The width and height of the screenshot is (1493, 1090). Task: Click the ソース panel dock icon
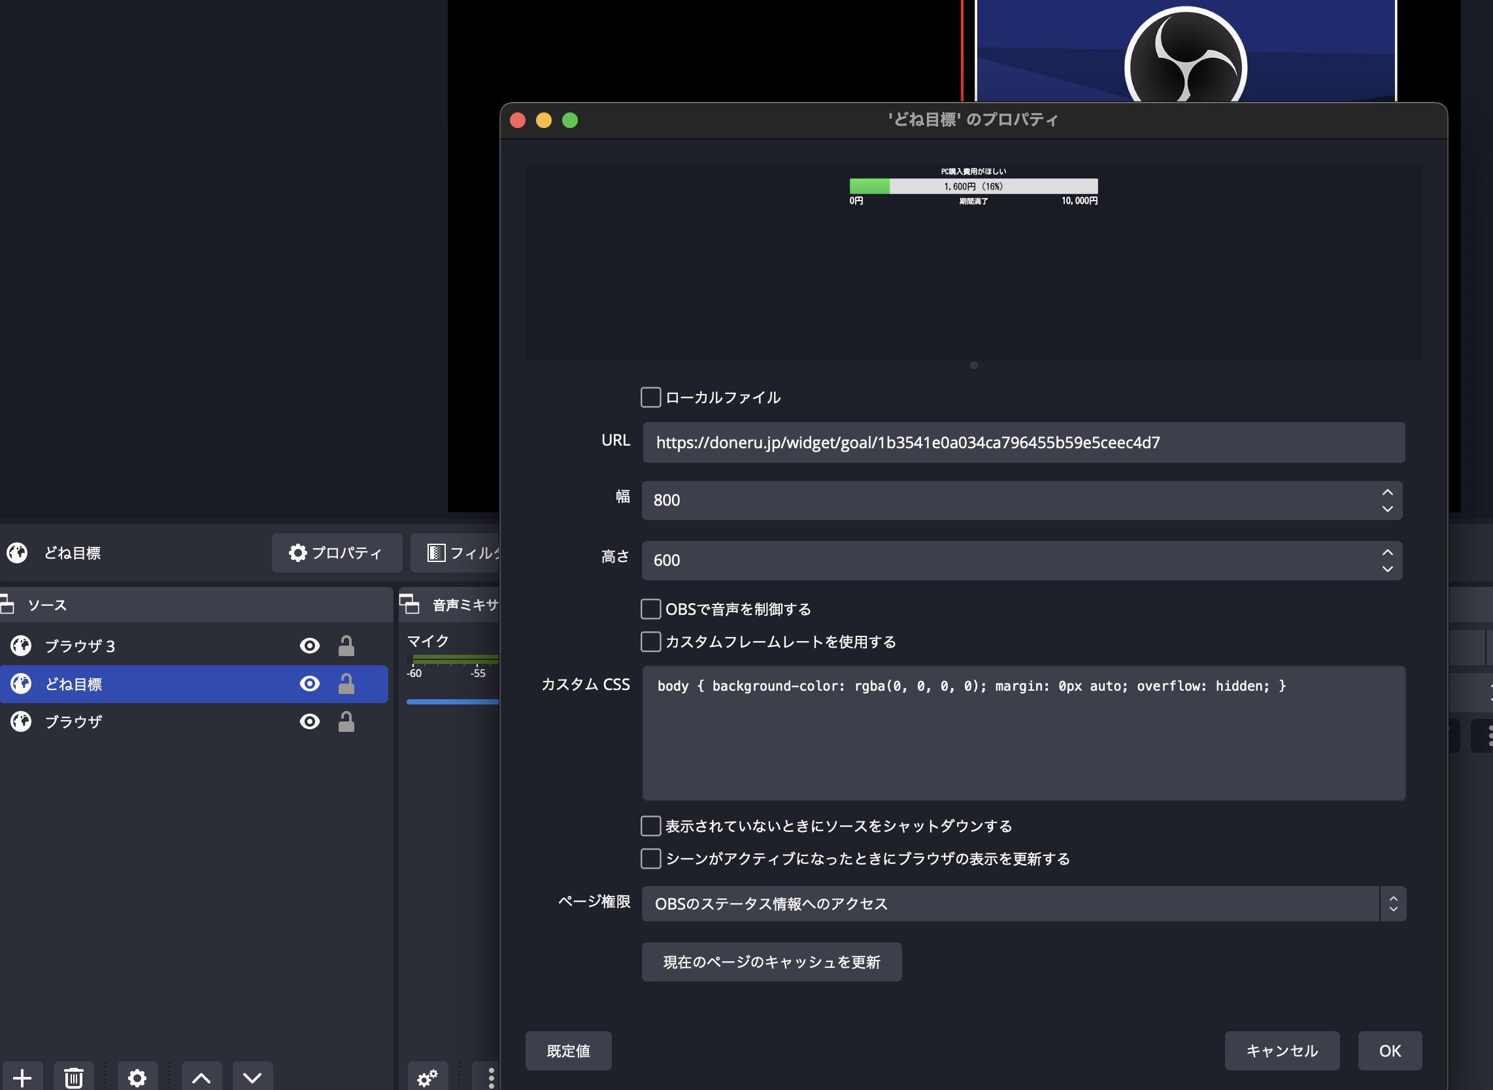pos(7,604)
